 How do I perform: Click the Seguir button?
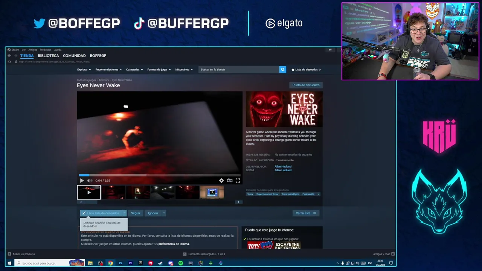pyautogui.click(x=136, y=213)
